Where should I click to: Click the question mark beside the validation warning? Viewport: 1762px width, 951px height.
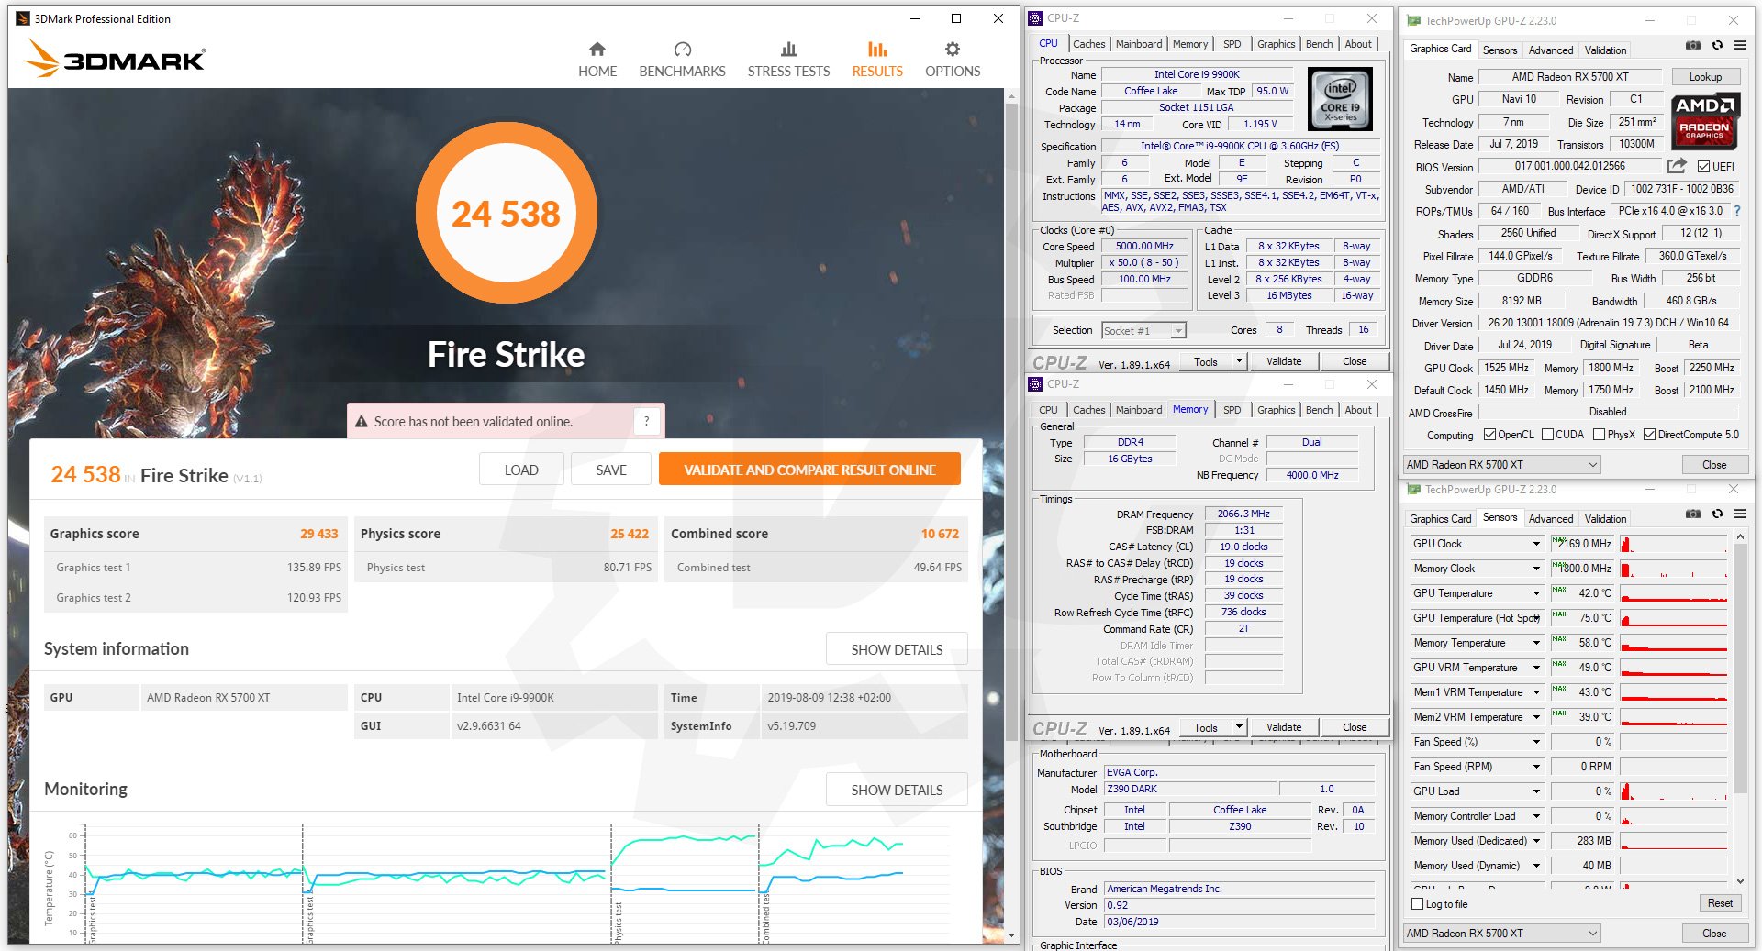[646, 421]
